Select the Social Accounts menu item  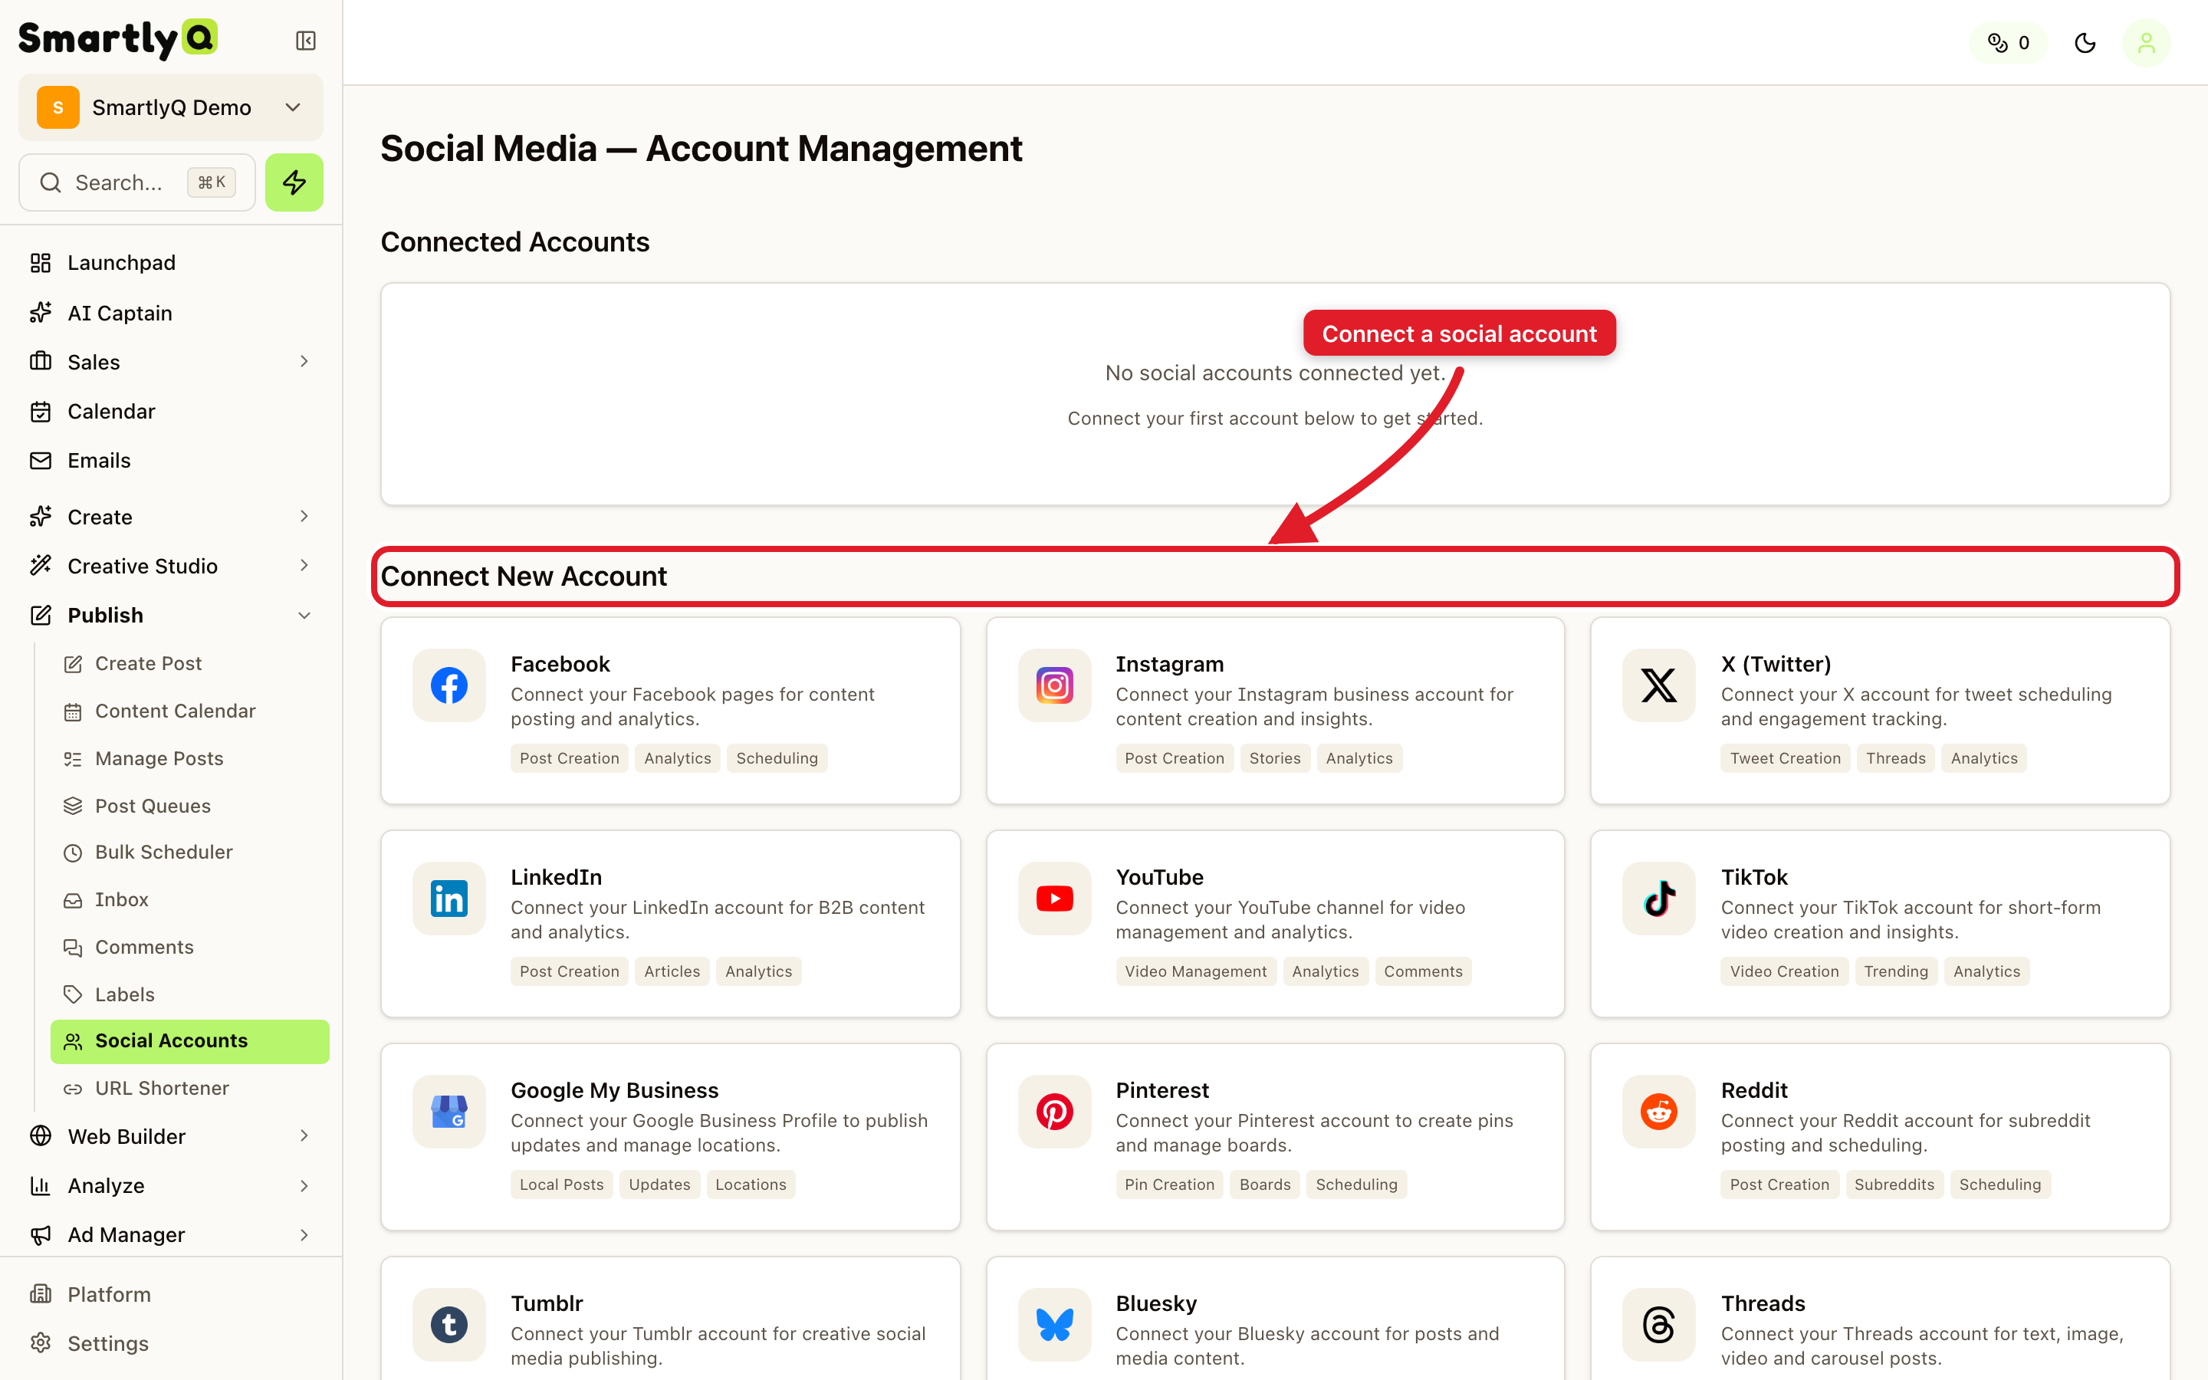click(190, 1041)
